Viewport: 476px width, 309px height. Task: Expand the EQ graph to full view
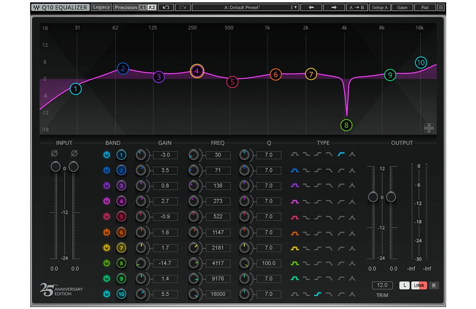(429, 128)
